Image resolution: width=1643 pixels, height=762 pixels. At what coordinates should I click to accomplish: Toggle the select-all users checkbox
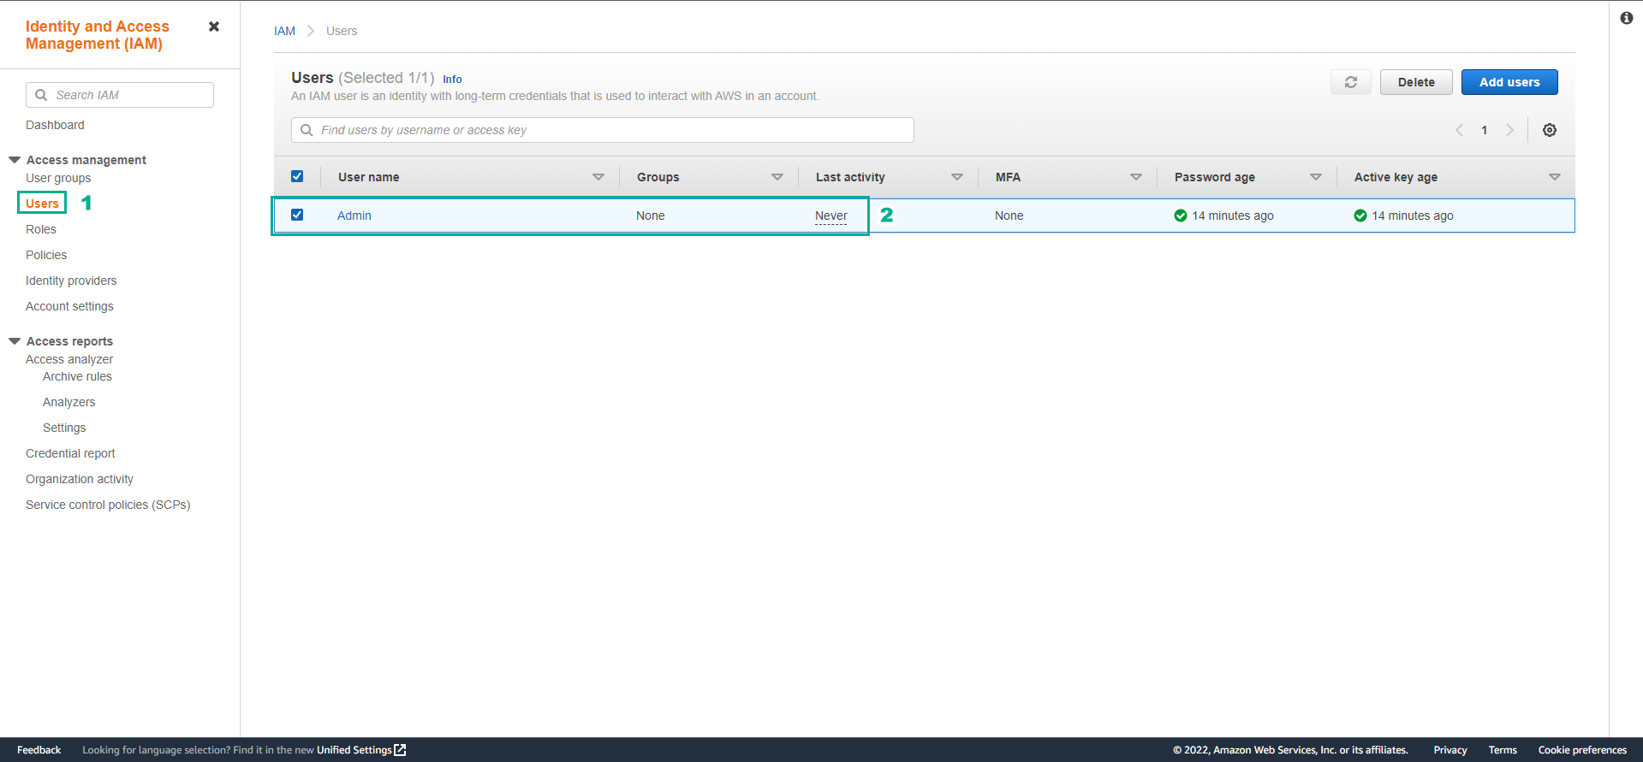pos(297,176)
